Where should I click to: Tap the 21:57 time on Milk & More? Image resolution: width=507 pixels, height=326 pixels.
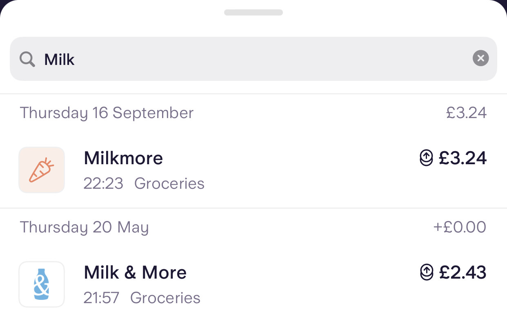(x=101, y=298)
